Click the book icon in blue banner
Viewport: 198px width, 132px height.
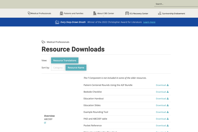(x=57, y=22)
